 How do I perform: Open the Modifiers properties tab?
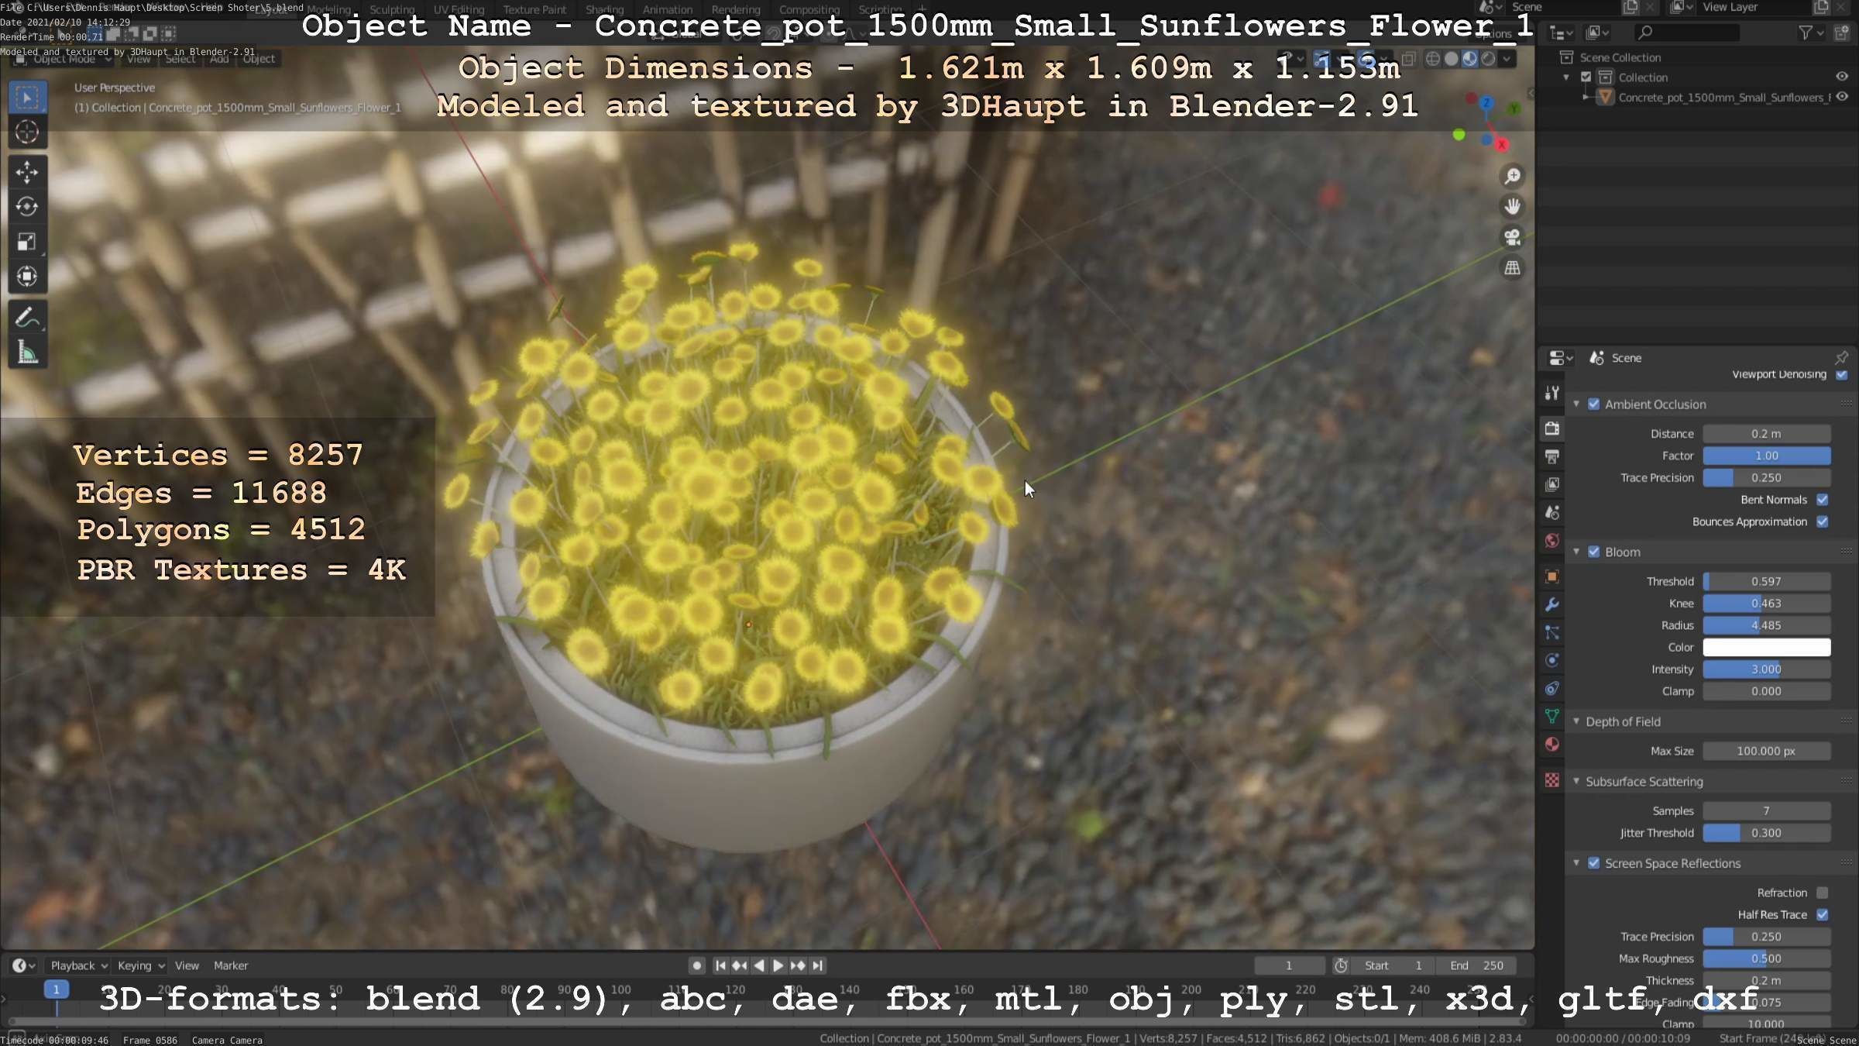point(1551,604)
